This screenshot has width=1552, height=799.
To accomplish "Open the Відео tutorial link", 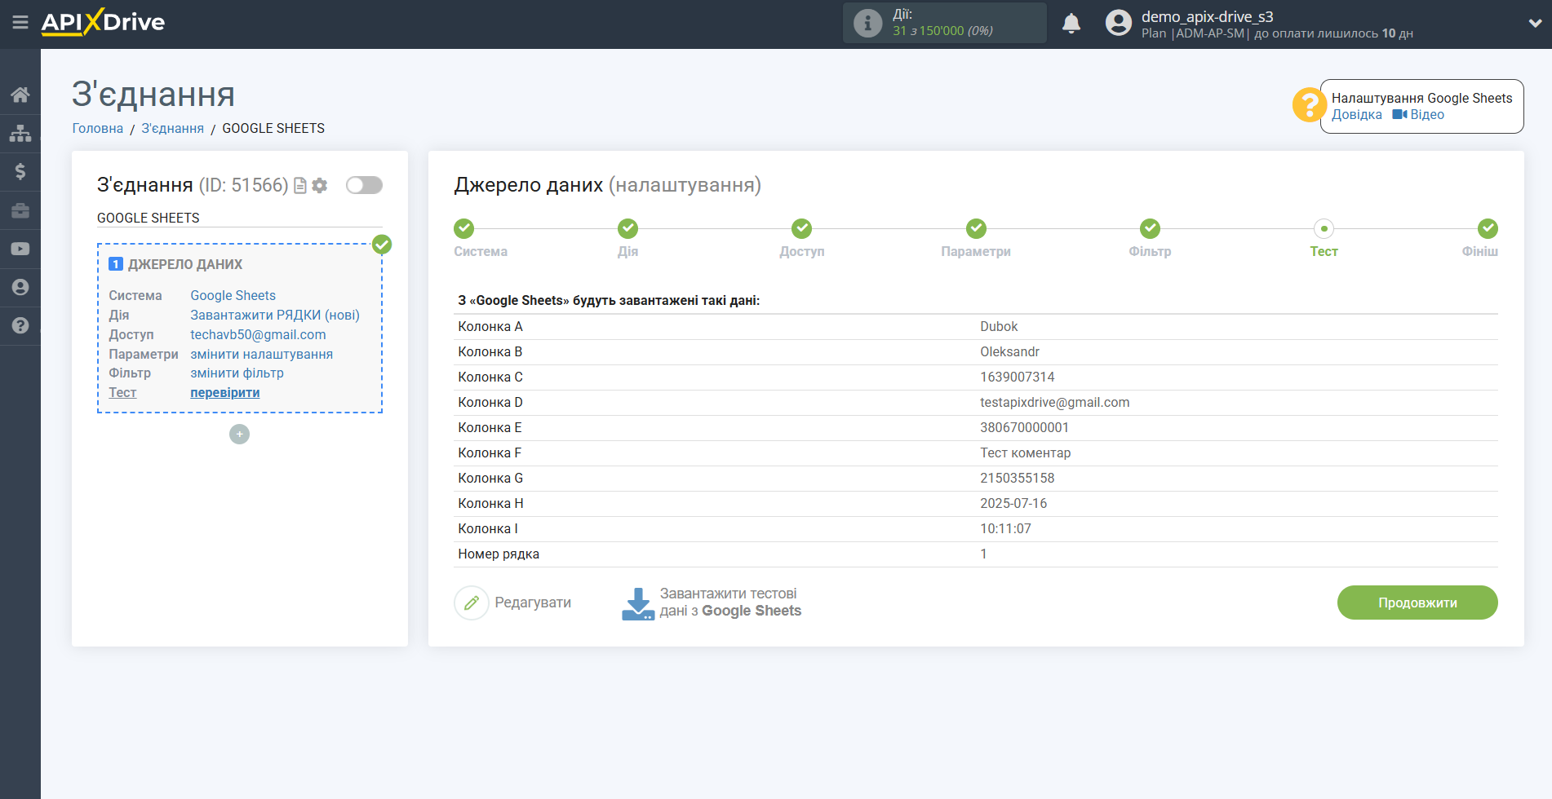I will click(x=1418, y=115).
